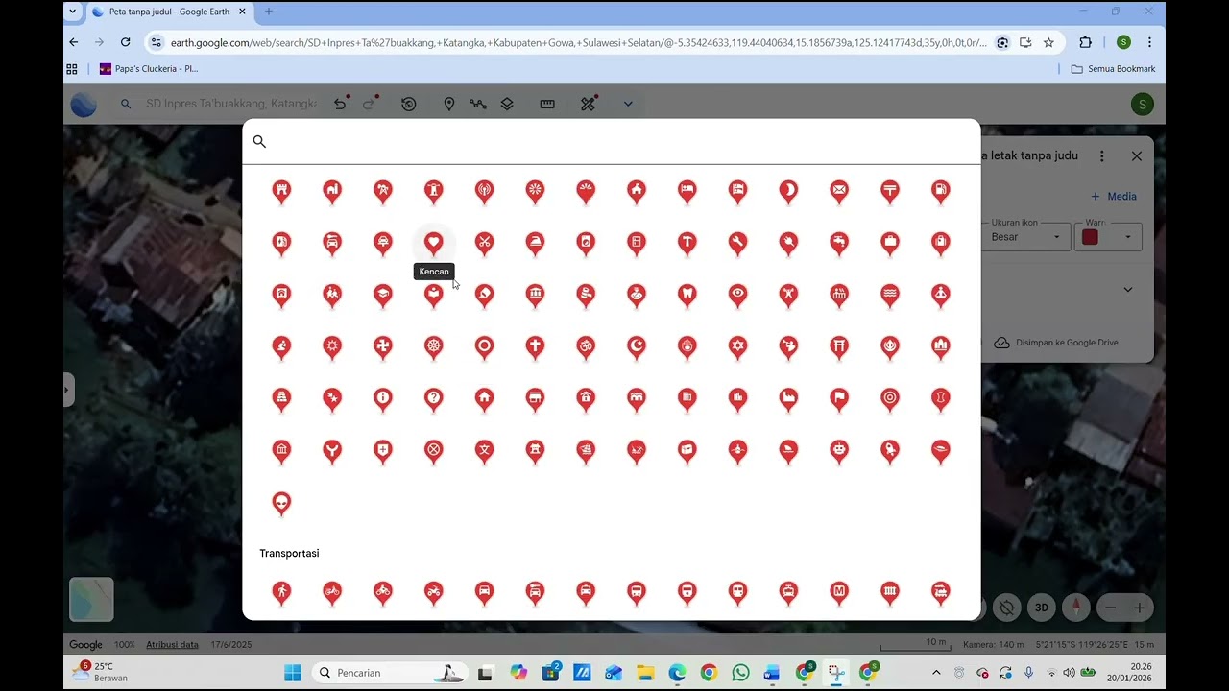The width and height of the screenshot is (1229, 691).
Task: Click the taskbar 'Pencarian' search box
Action: pyautogui.click(x=391, y=673)
